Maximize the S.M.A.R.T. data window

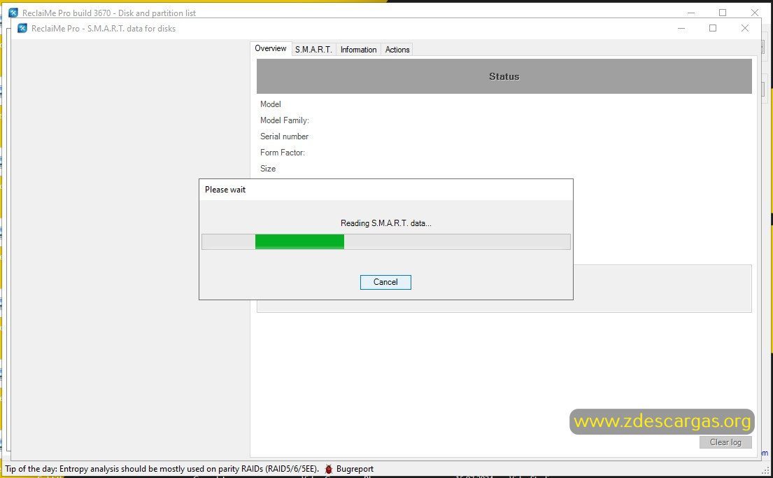(x=713, y=28)
